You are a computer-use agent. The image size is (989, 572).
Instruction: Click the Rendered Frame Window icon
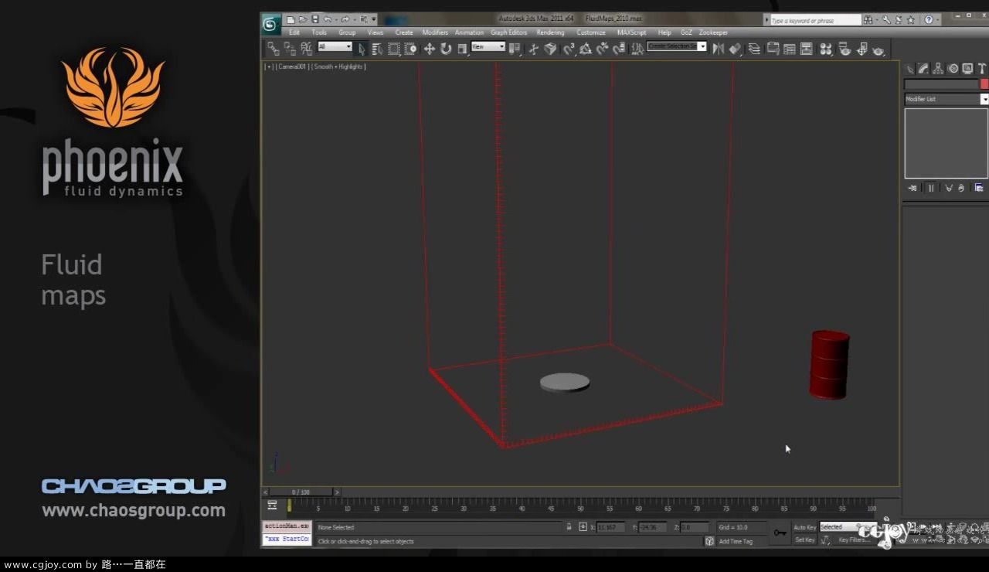(x=862, y=49)
